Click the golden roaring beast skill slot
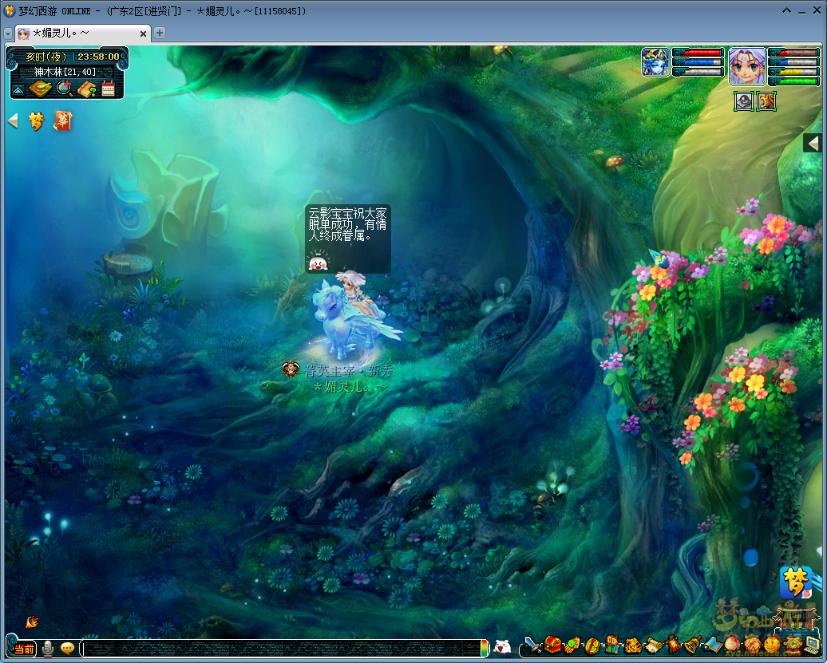Screen dimensions: 827x663 click(x=766, y=101)
